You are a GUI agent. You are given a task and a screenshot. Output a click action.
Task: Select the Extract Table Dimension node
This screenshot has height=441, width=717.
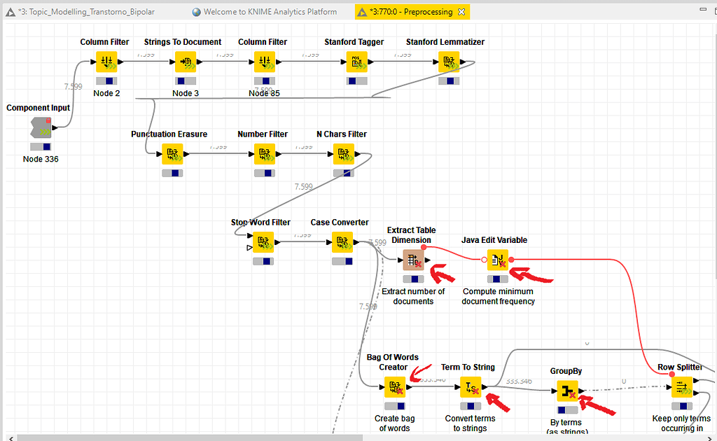pos(412,260)
